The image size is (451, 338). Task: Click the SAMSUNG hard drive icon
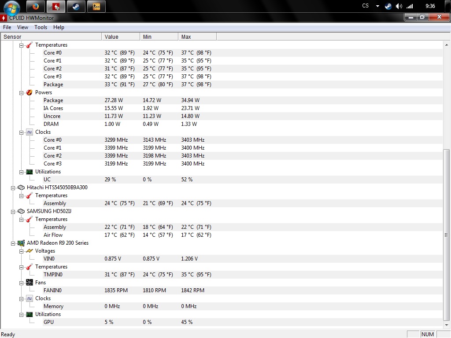pos(21,211)
